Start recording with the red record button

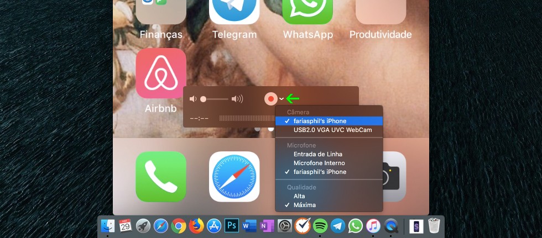[271, 99]
